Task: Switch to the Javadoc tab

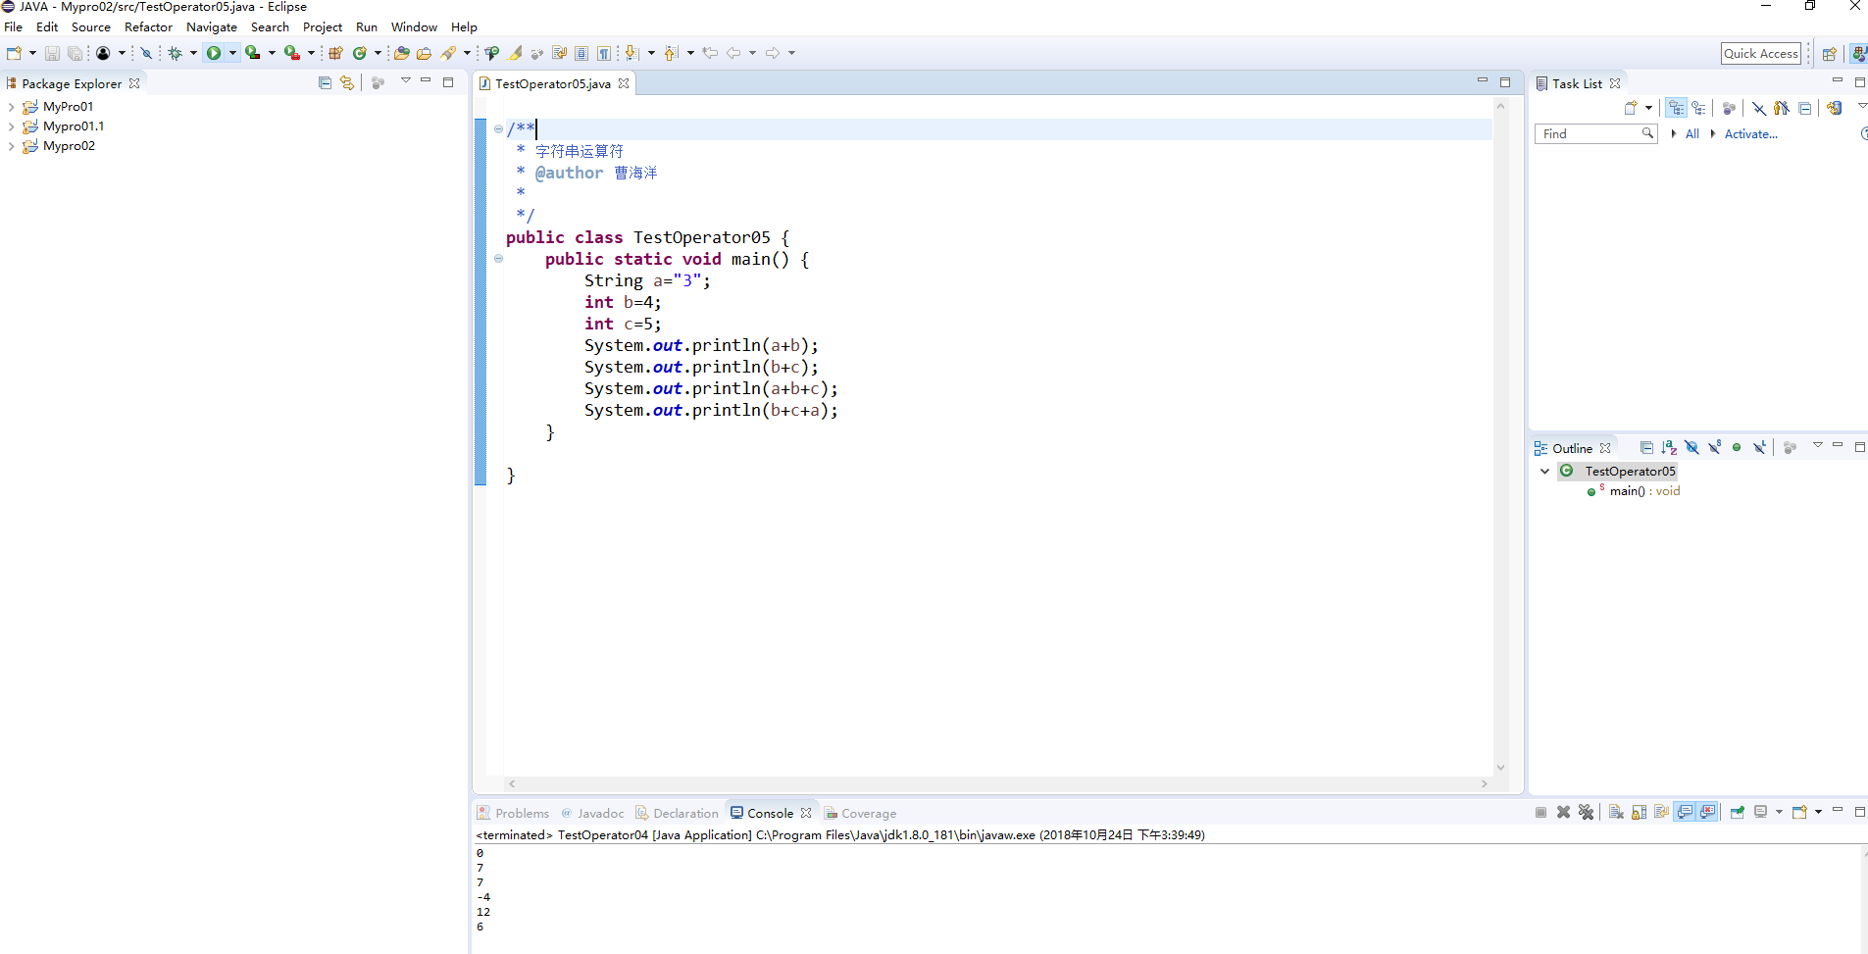Action: point(592,814)
